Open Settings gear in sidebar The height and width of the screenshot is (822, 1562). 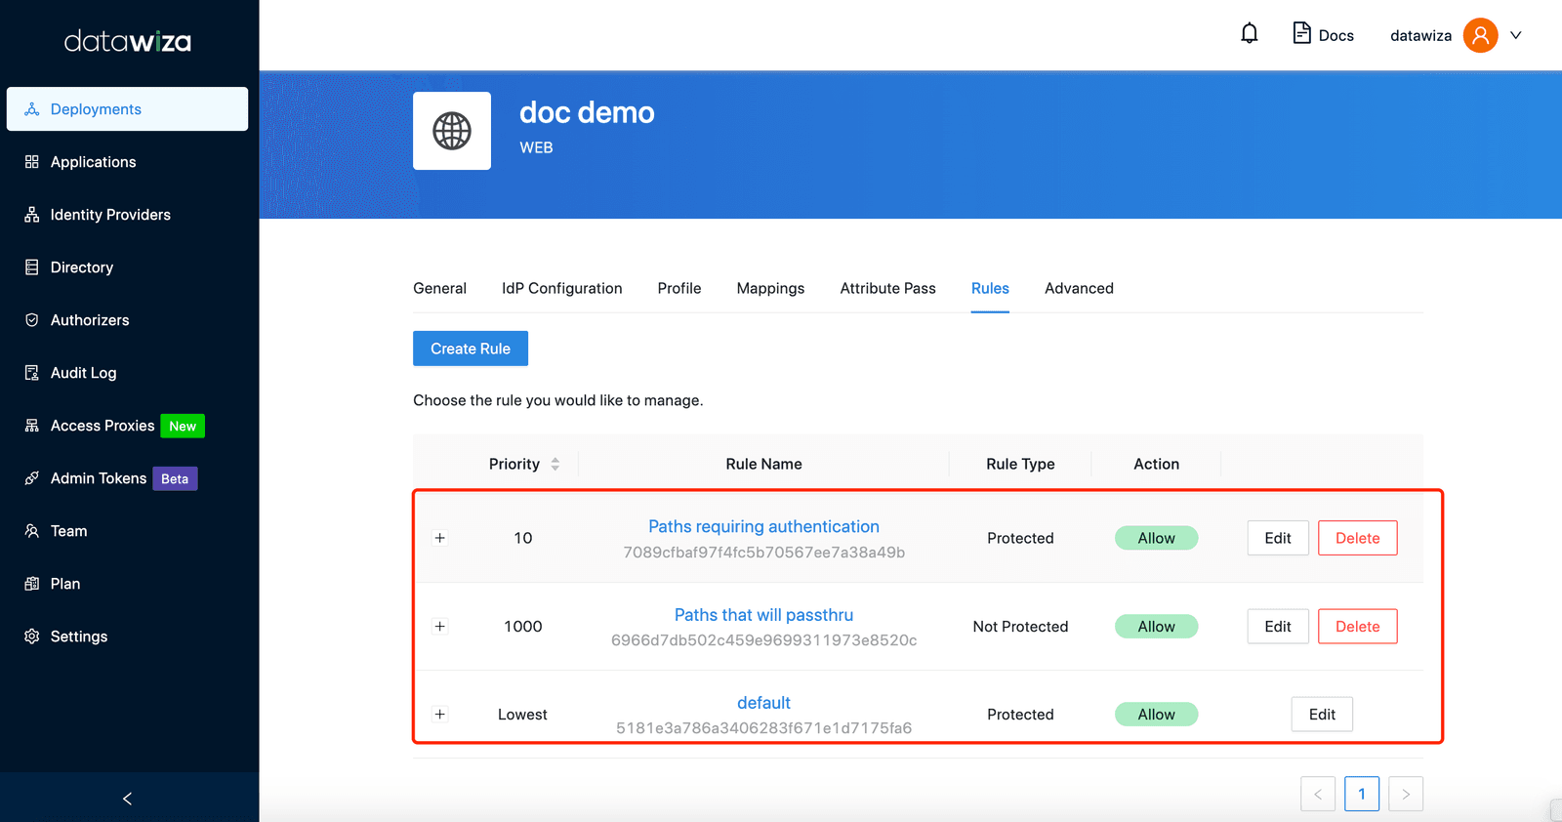point(32,637)
